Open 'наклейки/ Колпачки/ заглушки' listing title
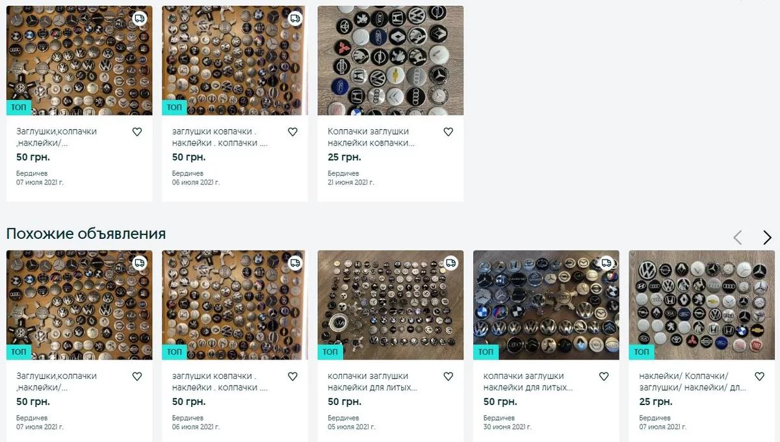Viewport: 780px width, 442px height. pos(684,382)
